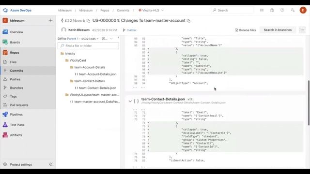310x174 pixels.
Task: Click the Project settings gear icon
Action: pos(5,164)
